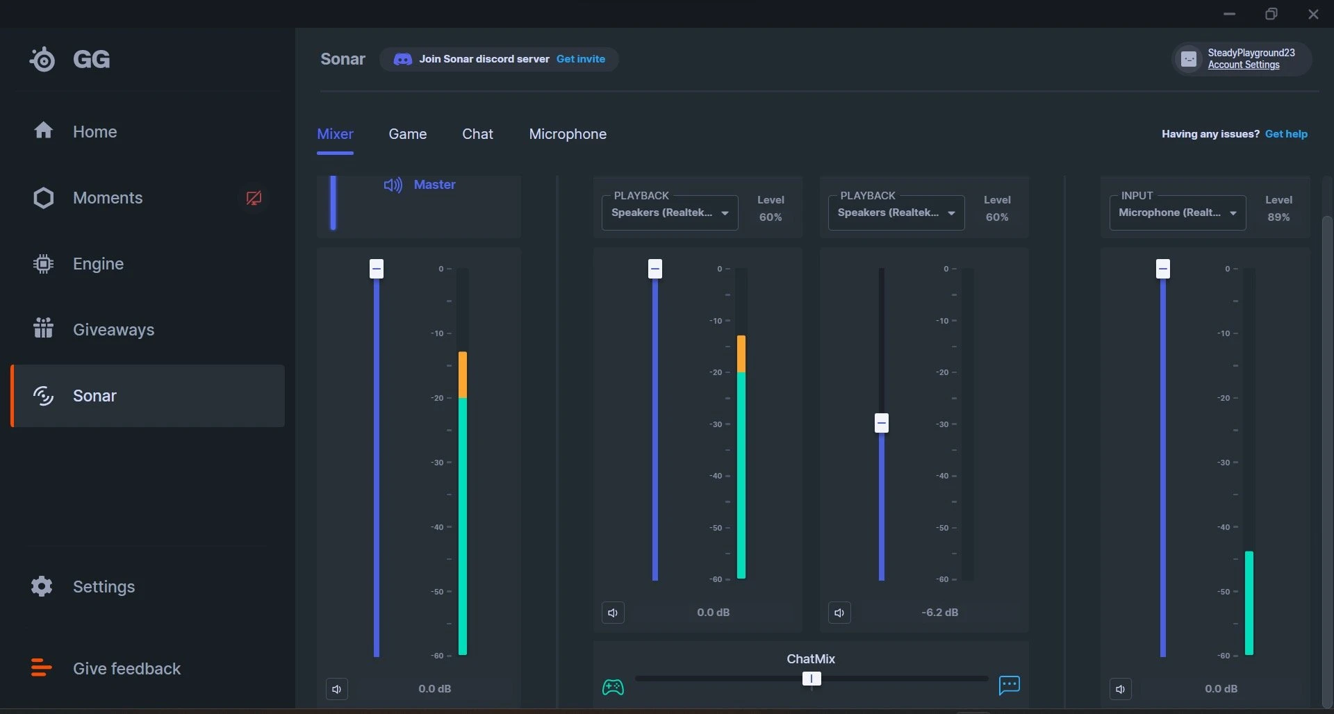The width and height of the screenshot is (1334, 714).
Task: Click the Moments capture disabled icon
Action: point(254,198)
